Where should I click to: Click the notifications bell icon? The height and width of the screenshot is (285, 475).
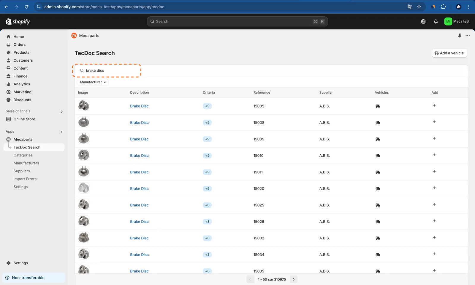pos(436,21)
